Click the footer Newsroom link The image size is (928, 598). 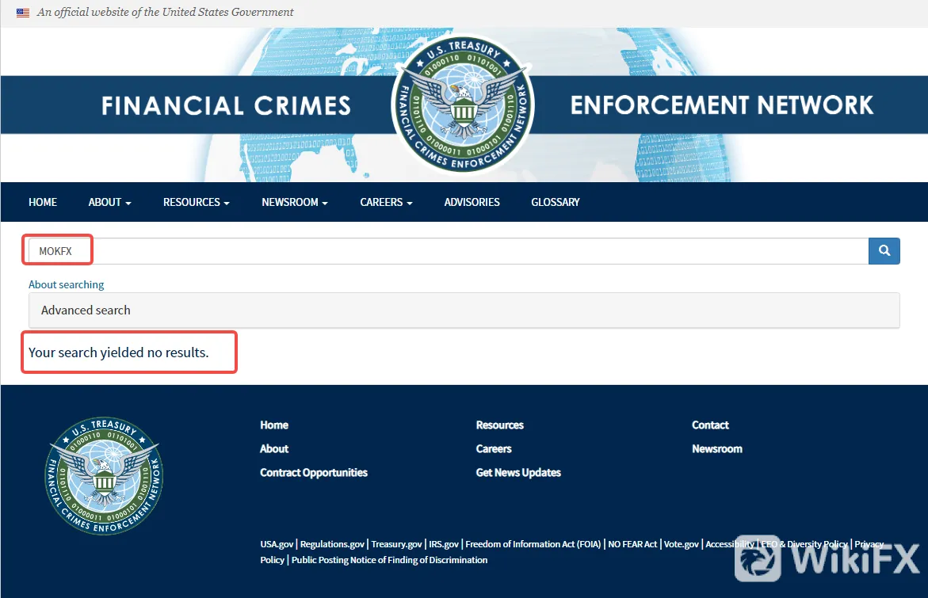(x=716, y=448)
